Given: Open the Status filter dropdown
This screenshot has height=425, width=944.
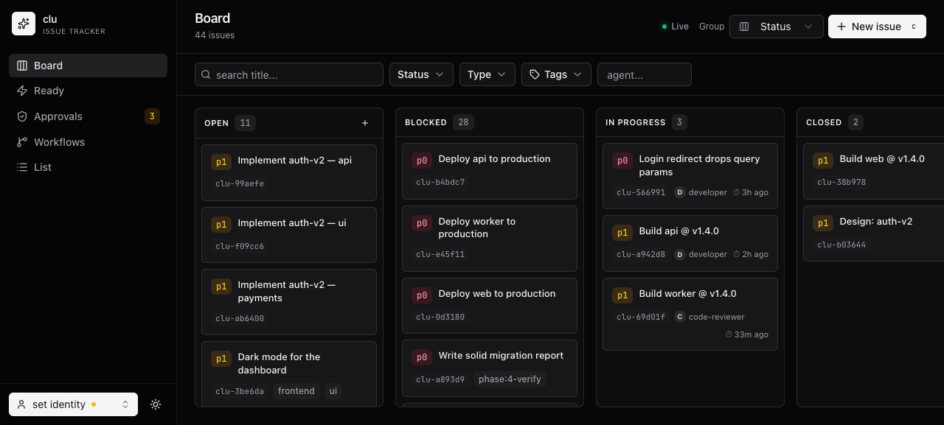Looking at the screenshot, I should click(421, 74).
